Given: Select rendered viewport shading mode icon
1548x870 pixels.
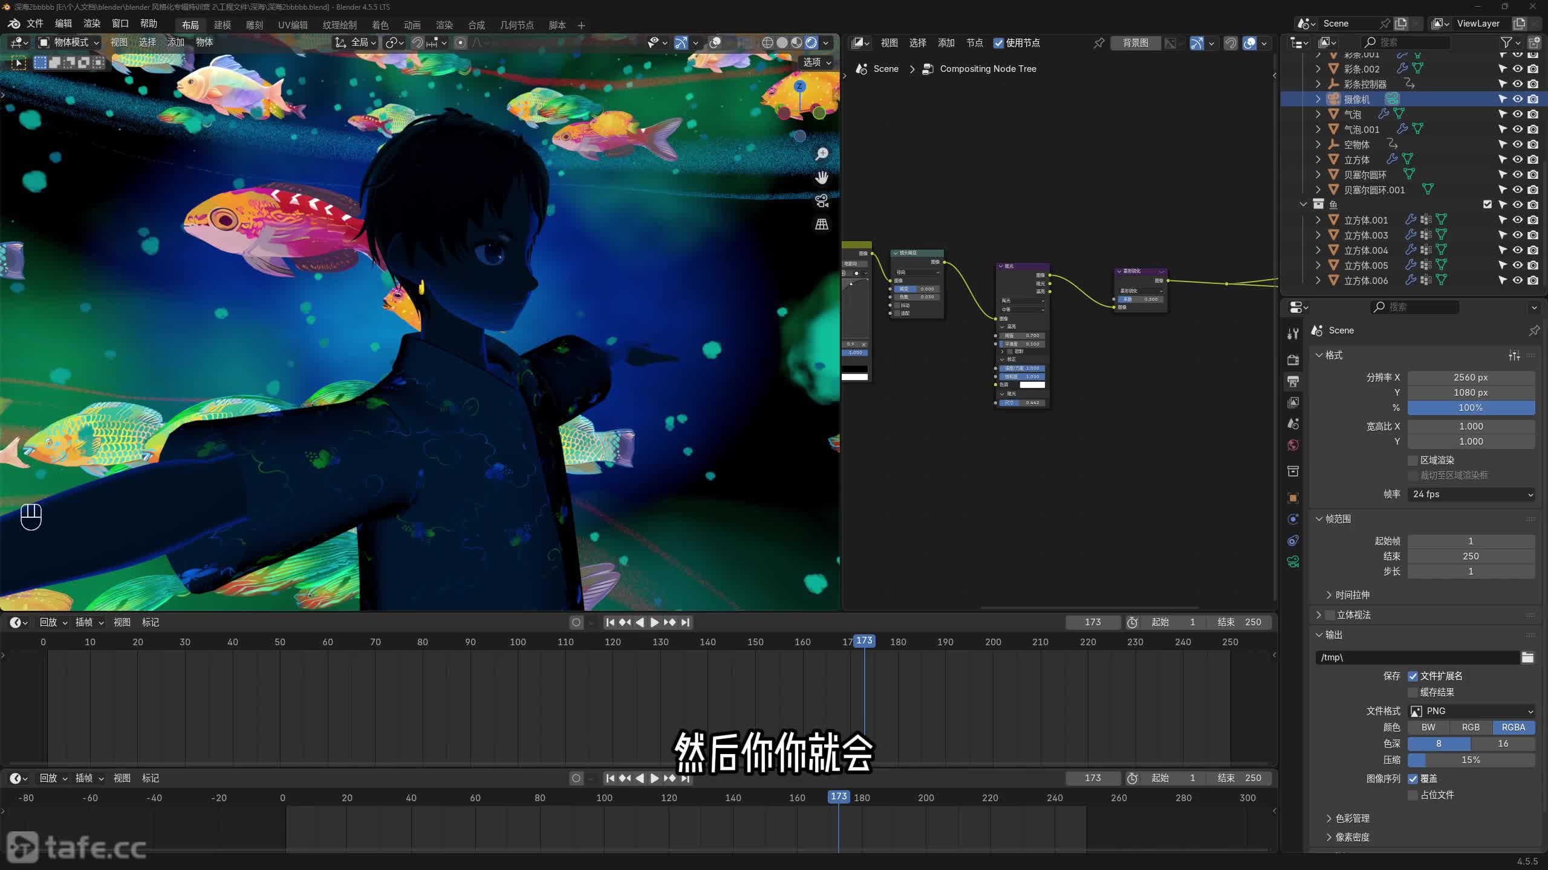Looking at the screenshot, I should click(811, 42).
